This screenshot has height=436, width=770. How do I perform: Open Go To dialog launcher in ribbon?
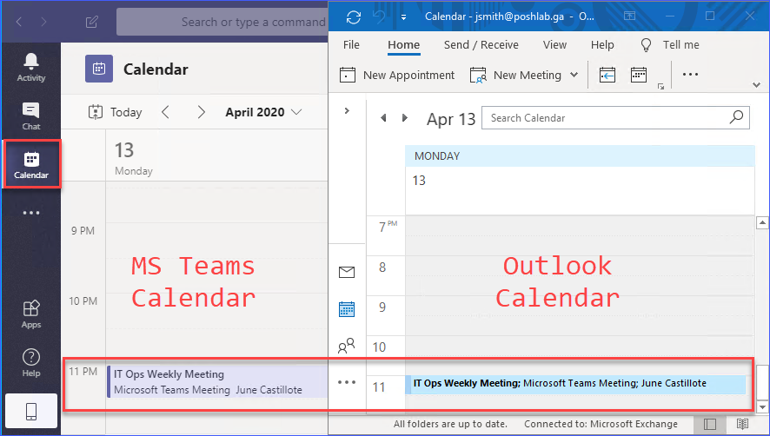coord(661,86)
